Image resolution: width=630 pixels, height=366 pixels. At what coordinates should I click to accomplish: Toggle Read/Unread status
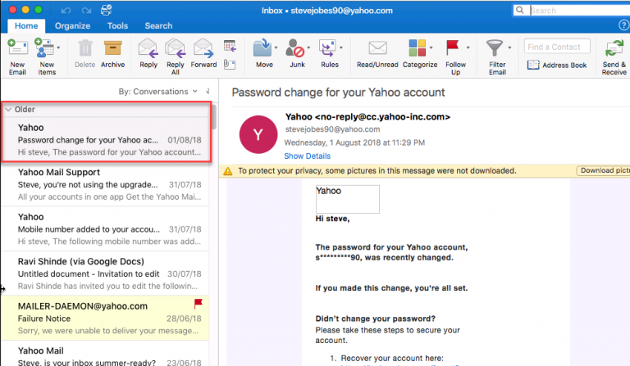(377, 53)
